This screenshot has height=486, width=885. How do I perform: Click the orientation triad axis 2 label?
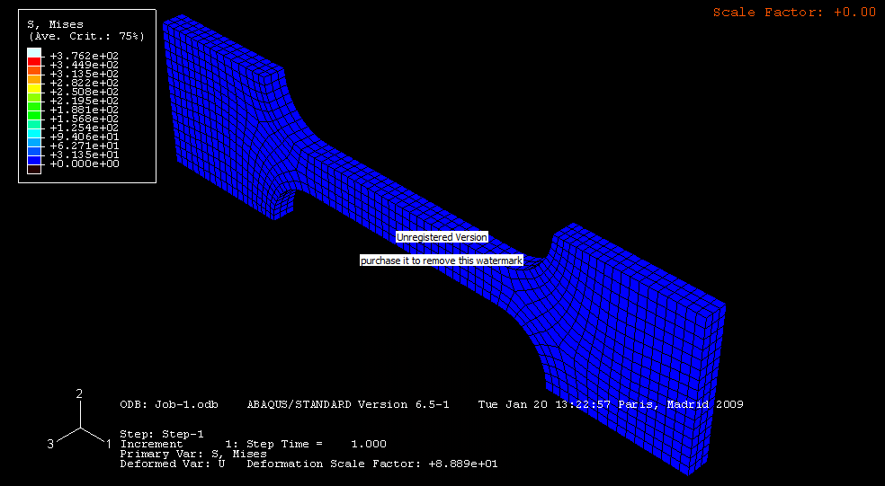point(79,394)
